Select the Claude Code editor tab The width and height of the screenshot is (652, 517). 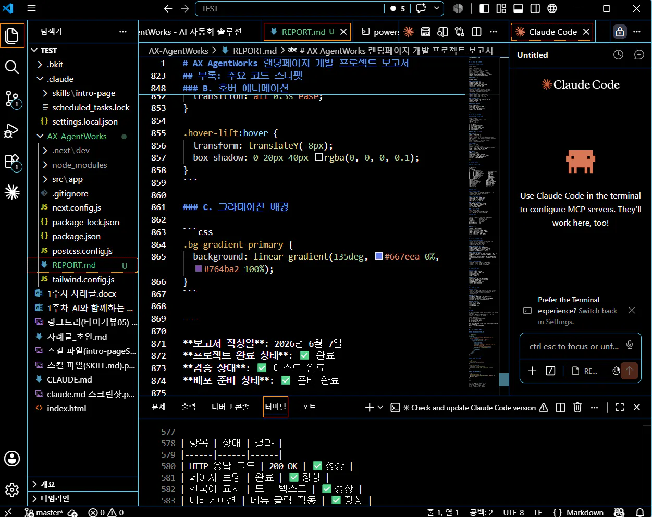552,32
